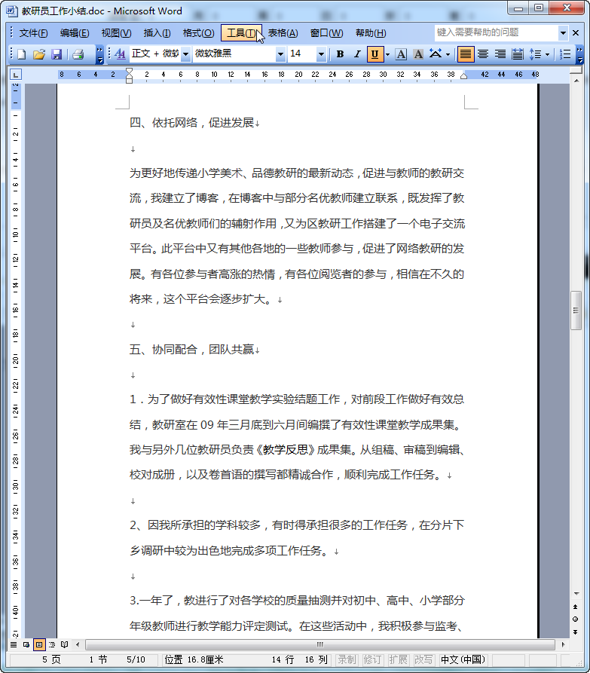Viewport: 590px width, 673px height.
Task: Expand Formatting toolbar options chevron
Action: pos(579,54)
